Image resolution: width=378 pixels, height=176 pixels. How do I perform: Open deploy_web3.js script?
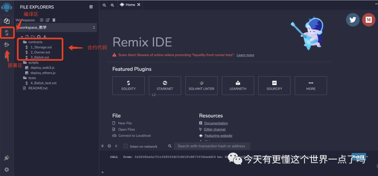click(40, 68)
